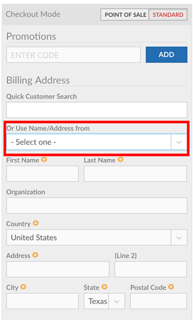193x320 pixels.
Task: Click the Enter Code promotion field
Action: pyautogui.click(x=73, y=55)
